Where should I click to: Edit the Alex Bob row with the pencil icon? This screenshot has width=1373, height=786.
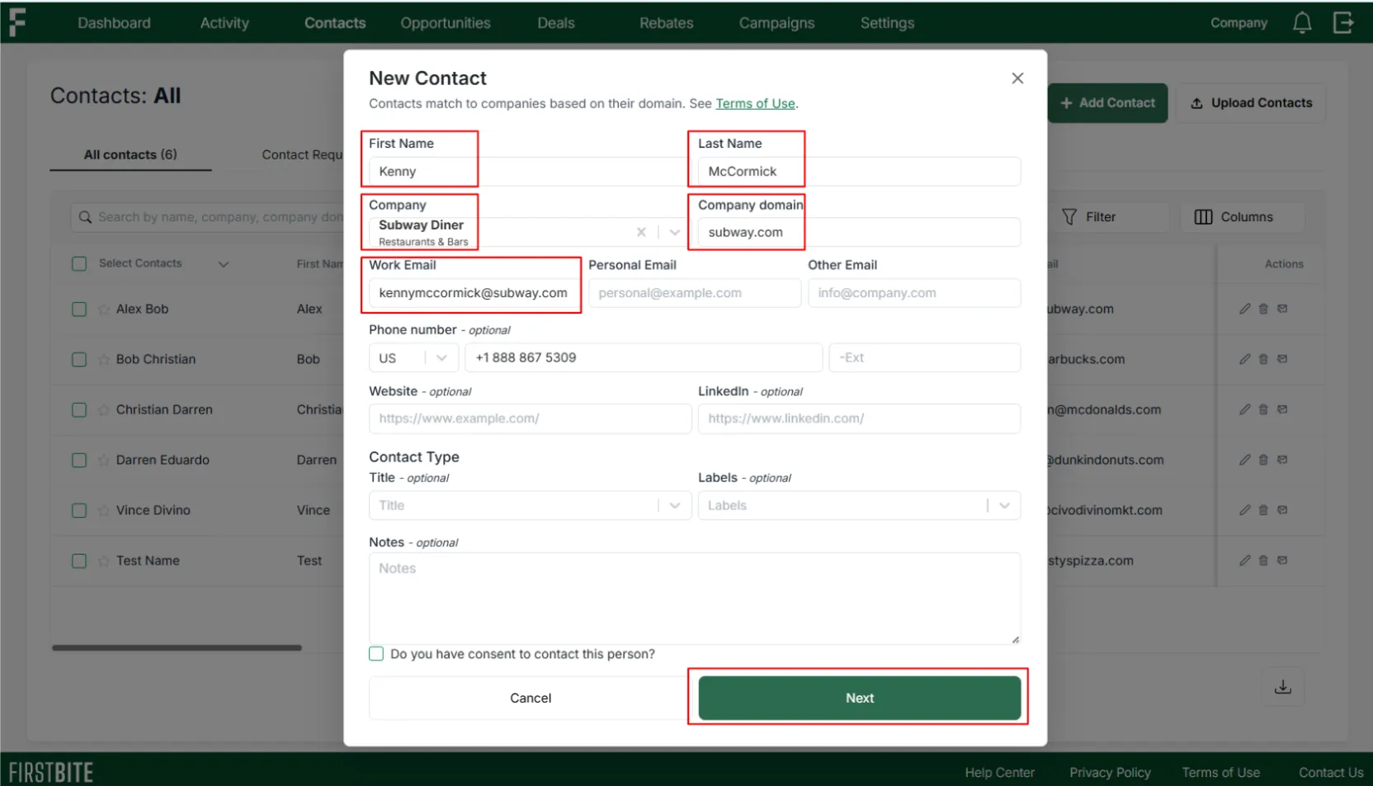pyautogui.click(x=1244, y=309)
